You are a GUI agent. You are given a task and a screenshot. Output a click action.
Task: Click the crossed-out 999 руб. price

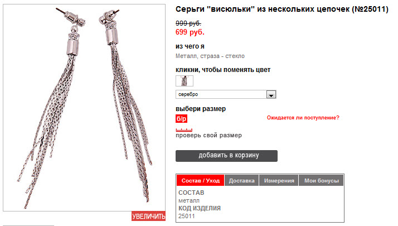click(x=188, y=23)
